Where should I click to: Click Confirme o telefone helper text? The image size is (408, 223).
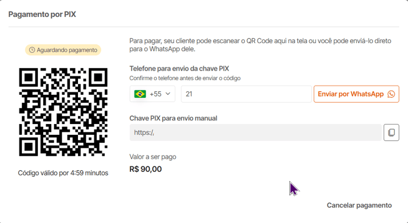[x=185, y=78]
